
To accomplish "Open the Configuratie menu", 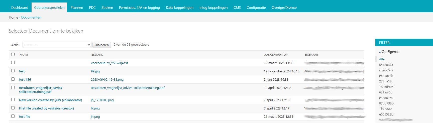I will click(256, 8).
